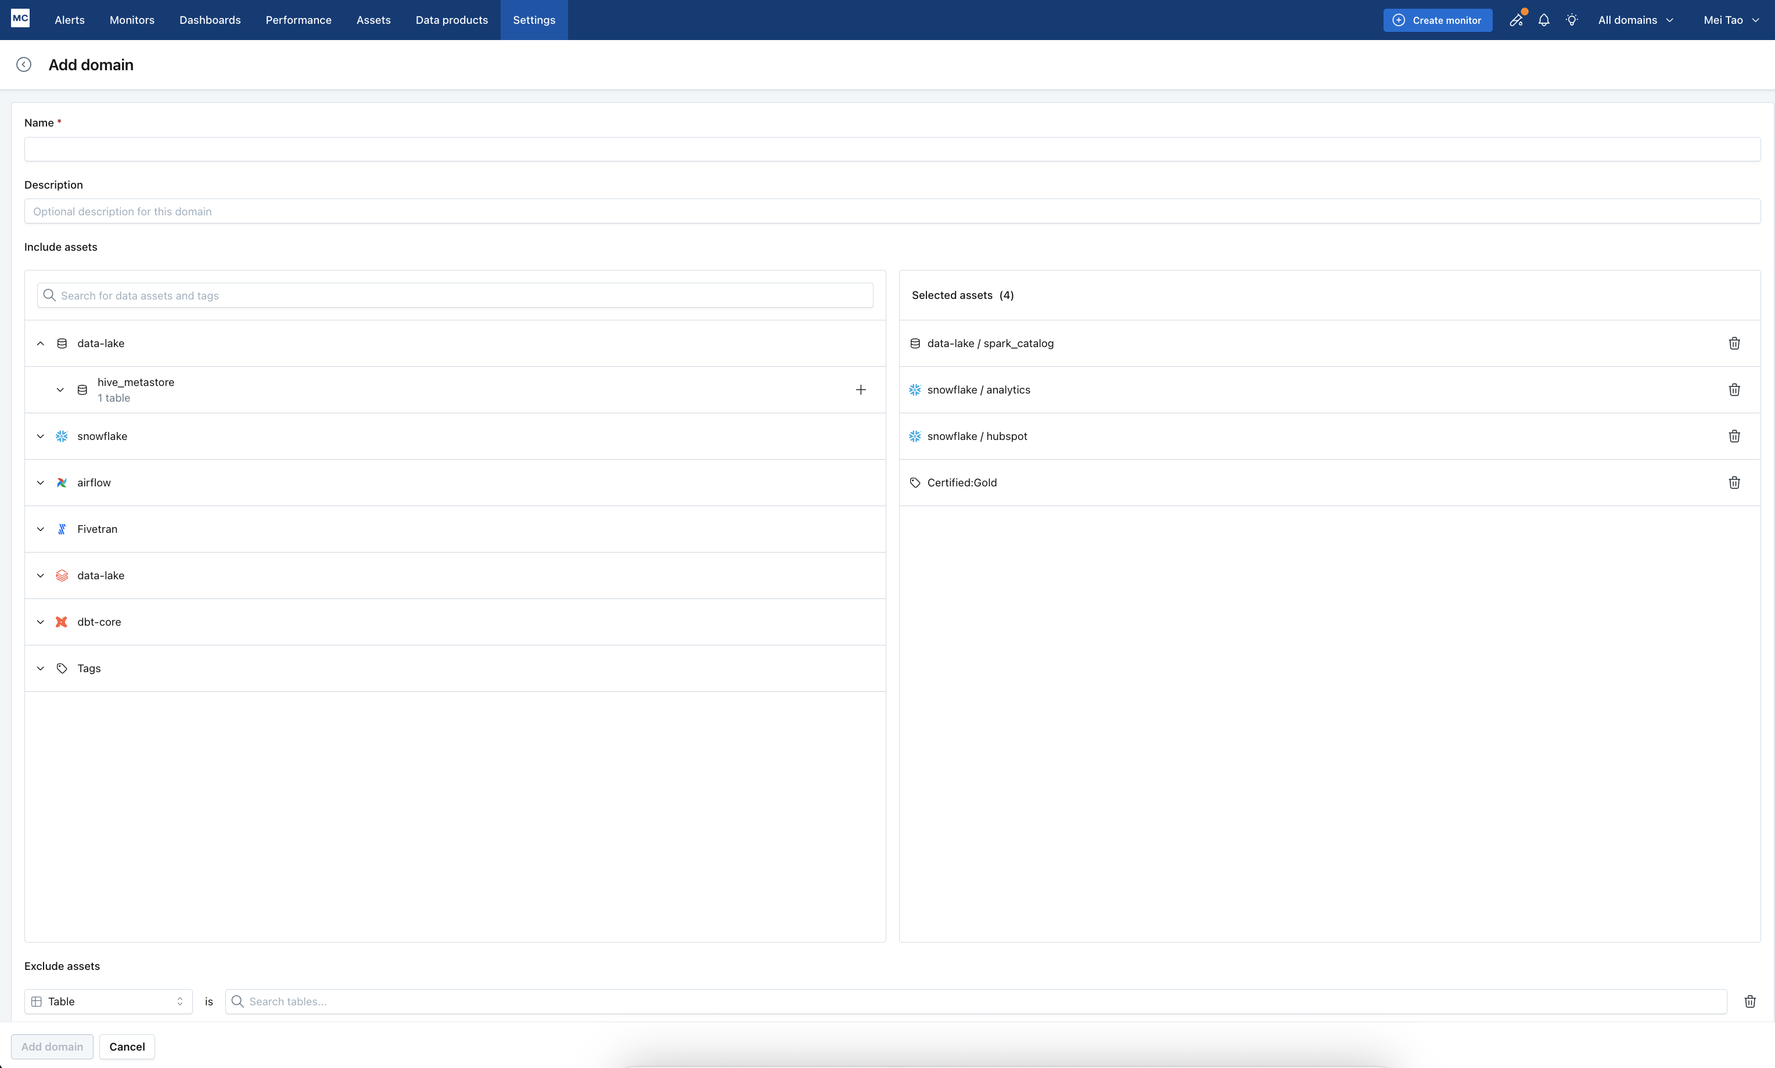
Task: Click the Add domain submit button
Action: point(52,1047)
